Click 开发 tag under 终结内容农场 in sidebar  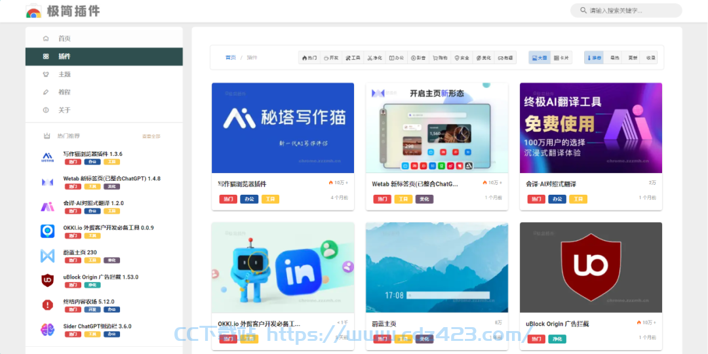click(92, 309)
